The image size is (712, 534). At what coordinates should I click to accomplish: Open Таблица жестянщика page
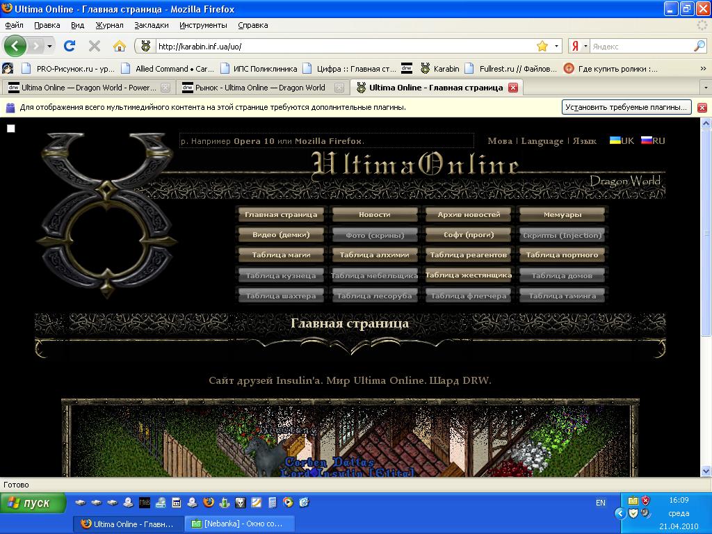coord(469,275)
